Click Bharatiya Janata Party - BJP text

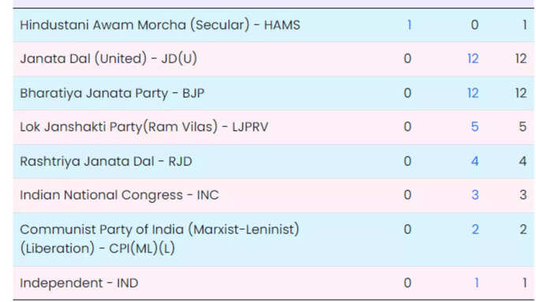pyautogui.click(x=112, y=93)
